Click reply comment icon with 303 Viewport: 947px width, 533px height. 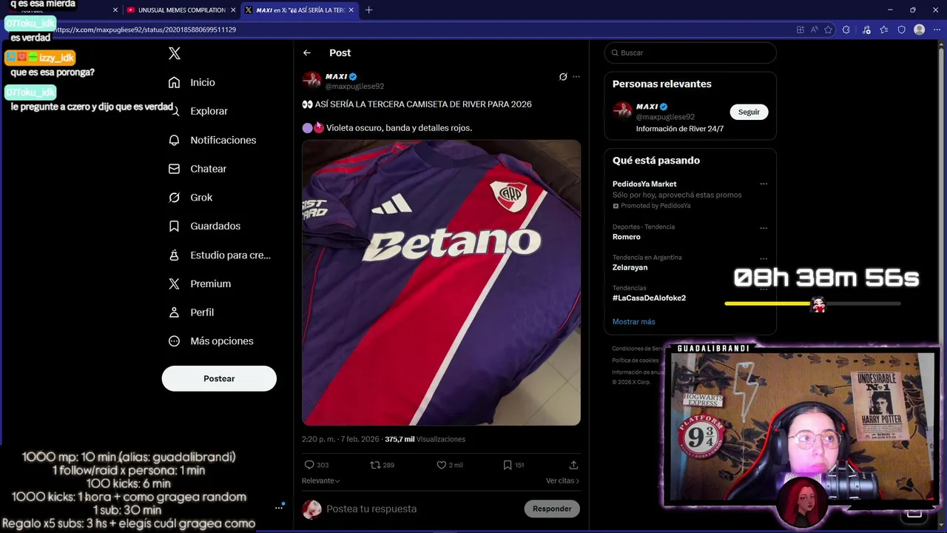(x=309, y=465)
